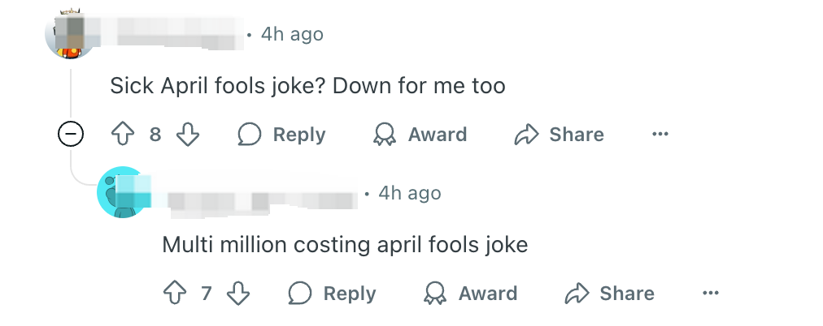Downvote the "Sick April fools joke" comment
The height and width of the screenshot is (326, 823).
click(x=188, y=135)
